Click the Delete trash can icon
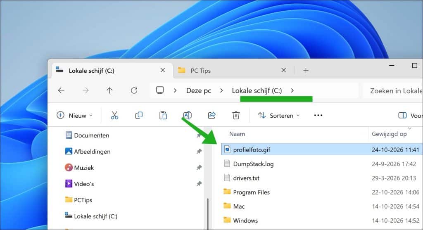The width and height of the screenshot is (423, 230). (x=236, y=115)
